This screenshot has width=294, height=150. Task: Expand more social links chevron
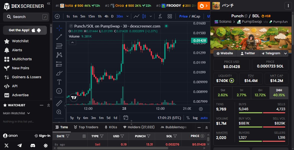pos(285,53)
